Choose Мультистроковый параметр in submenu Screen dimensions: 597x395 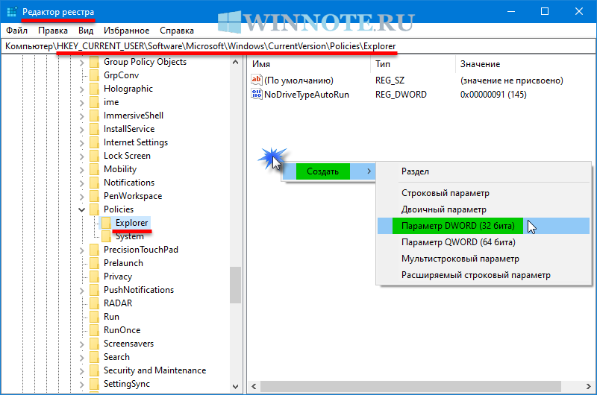coord(484,259)
